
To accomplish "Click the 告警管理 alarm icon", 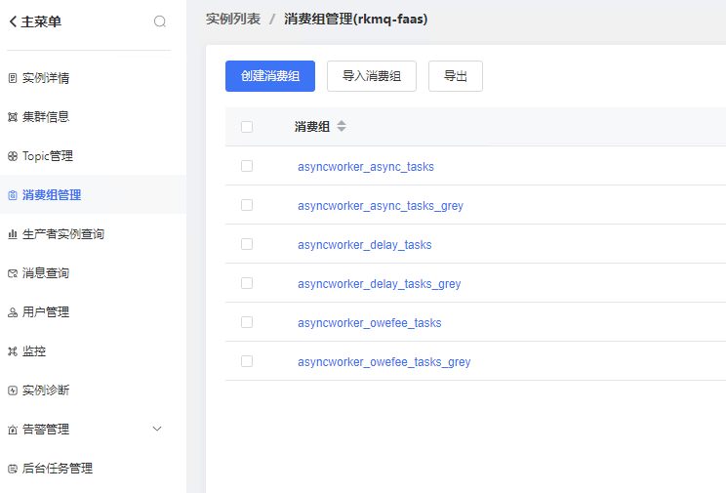I will point(13,430).
